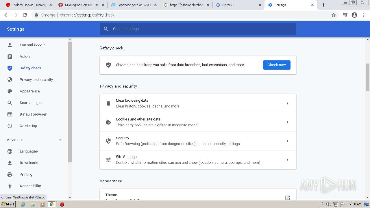The width and height of the screenshot is (370, 208).
Task: Click the volume icon in the system tray
Action: 329,204
